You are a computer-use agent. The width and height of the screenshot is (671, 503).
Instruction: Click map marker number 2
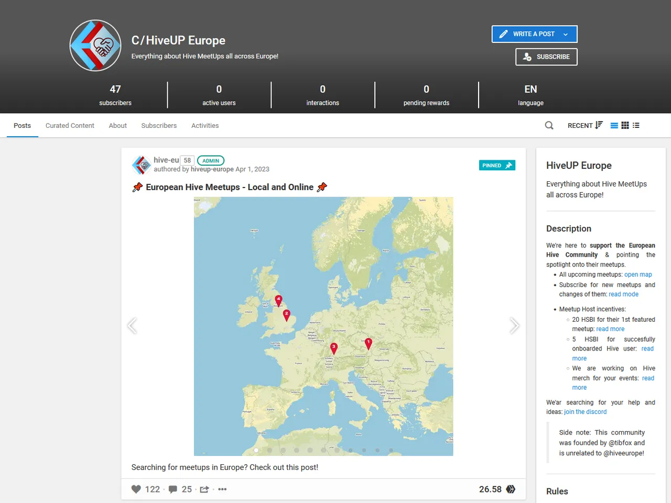pos(286,315)
